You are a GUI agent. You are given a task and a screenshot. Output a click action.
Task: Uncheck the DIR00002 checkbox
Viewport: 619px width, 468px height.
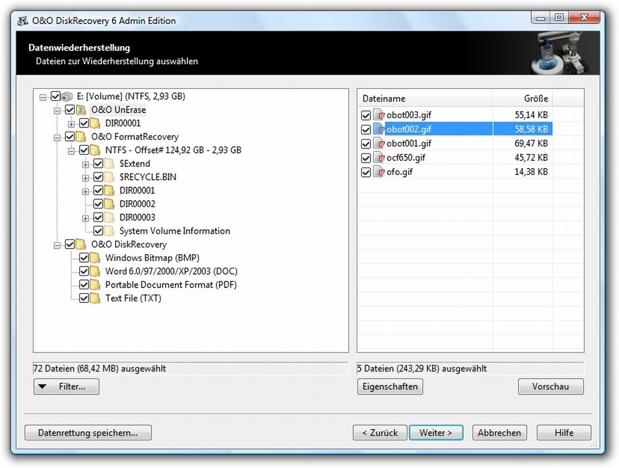point(98,204)
